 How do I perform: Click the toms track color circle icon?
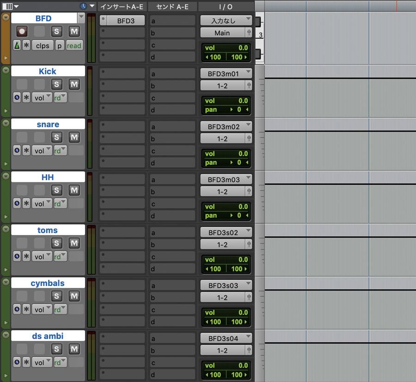(x=6, y=229)
